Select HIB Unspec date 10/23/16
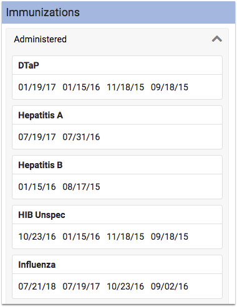The image size is (237, 307). coord(37,237)
